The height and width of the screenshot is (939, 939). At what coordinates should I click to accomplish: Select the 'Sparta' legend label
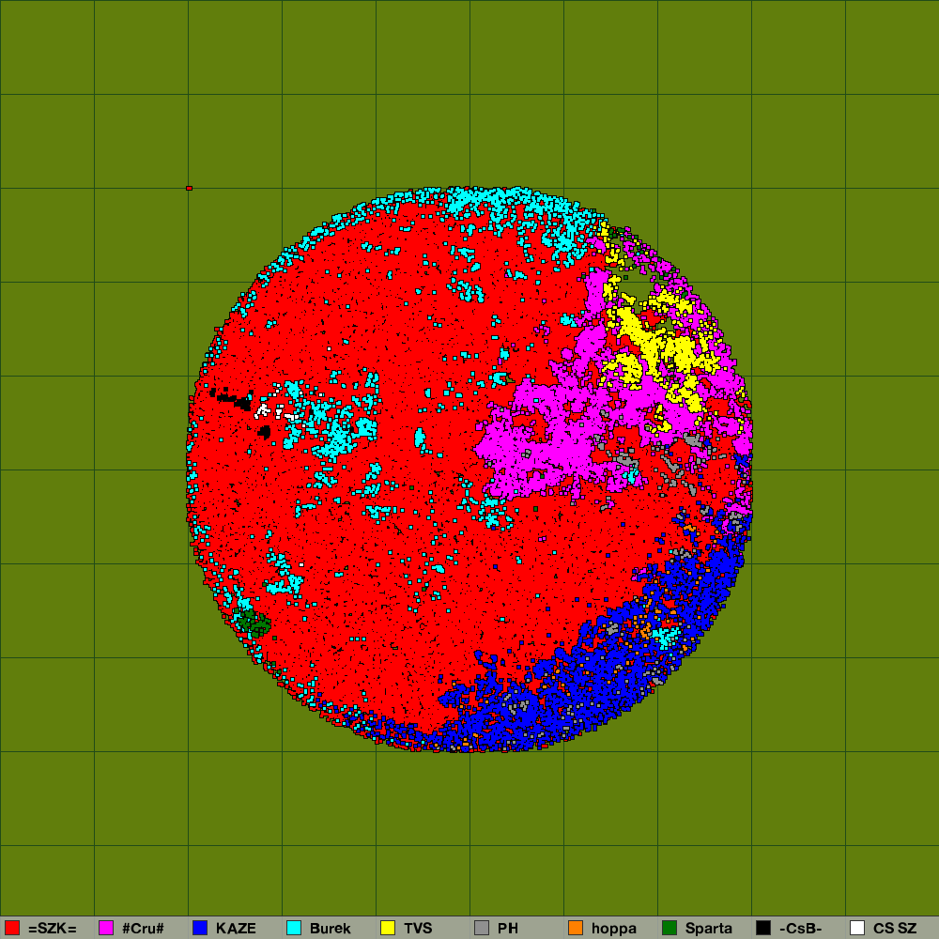pyautogui.click(x=709, y=929)
